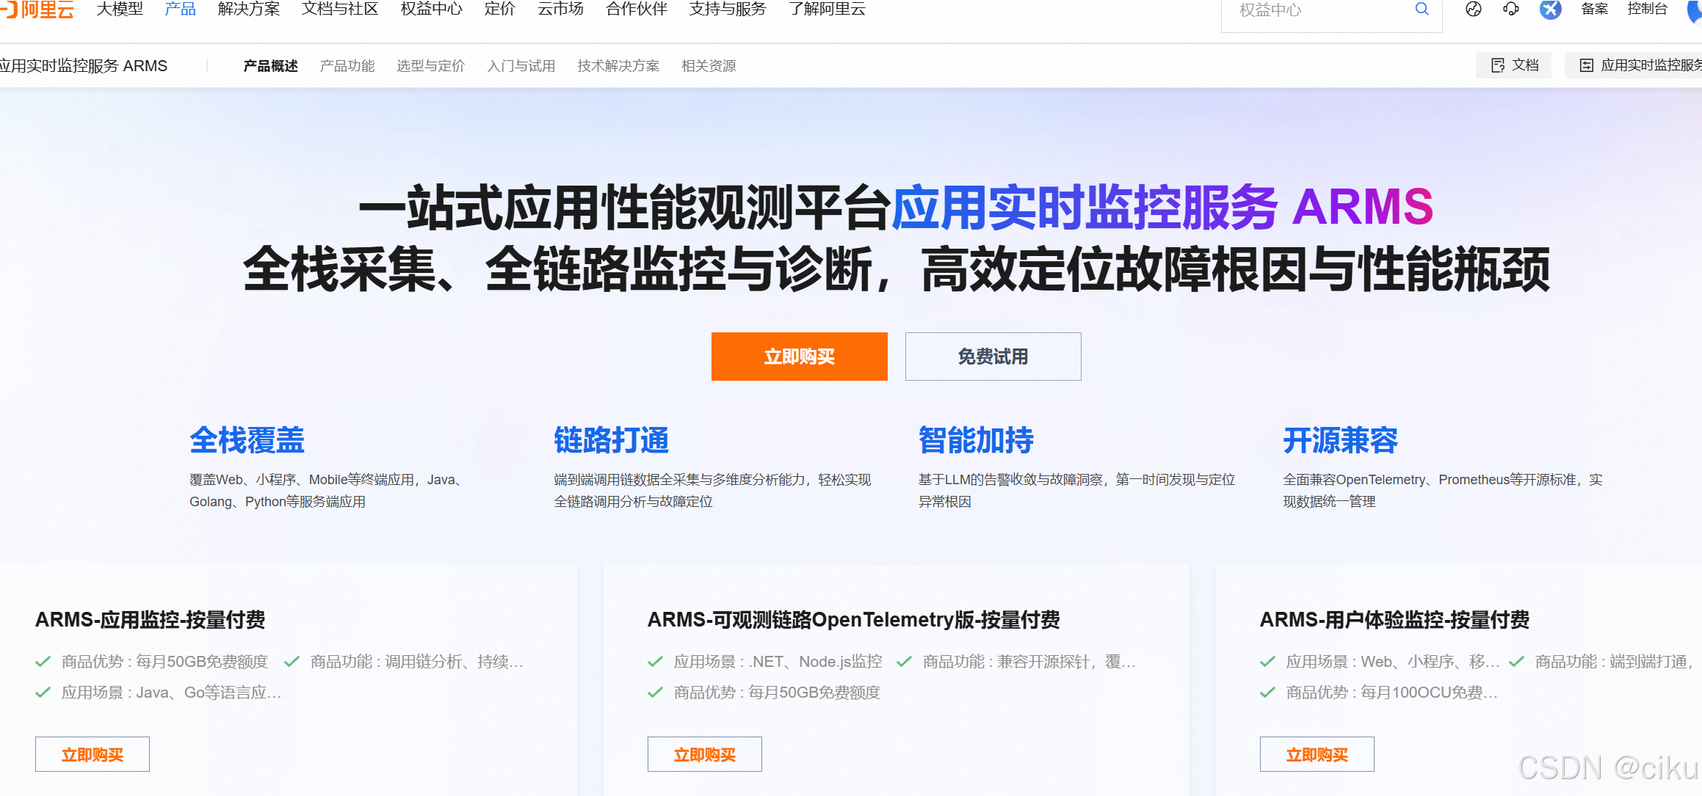Click 立即购买 in the 应用监控 card

(93, 754)
